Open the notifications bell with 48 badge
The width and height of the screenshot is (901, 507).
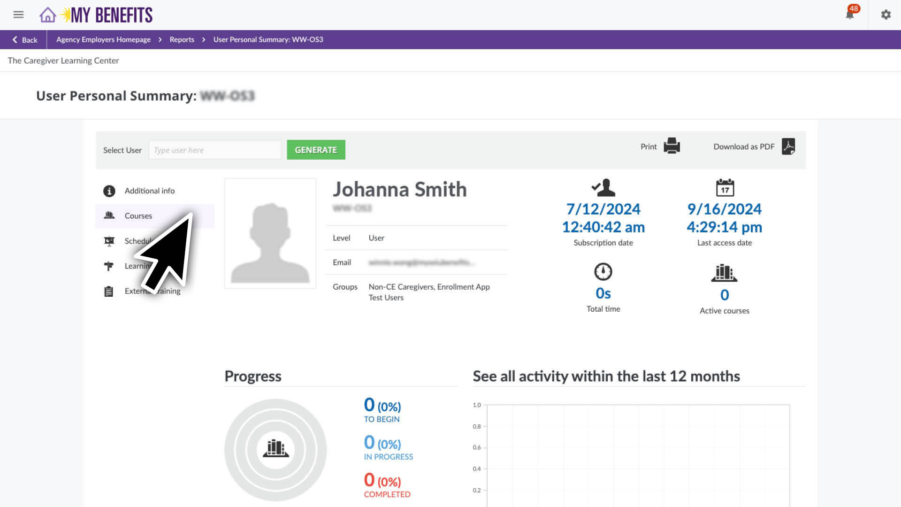pos(850,15)
